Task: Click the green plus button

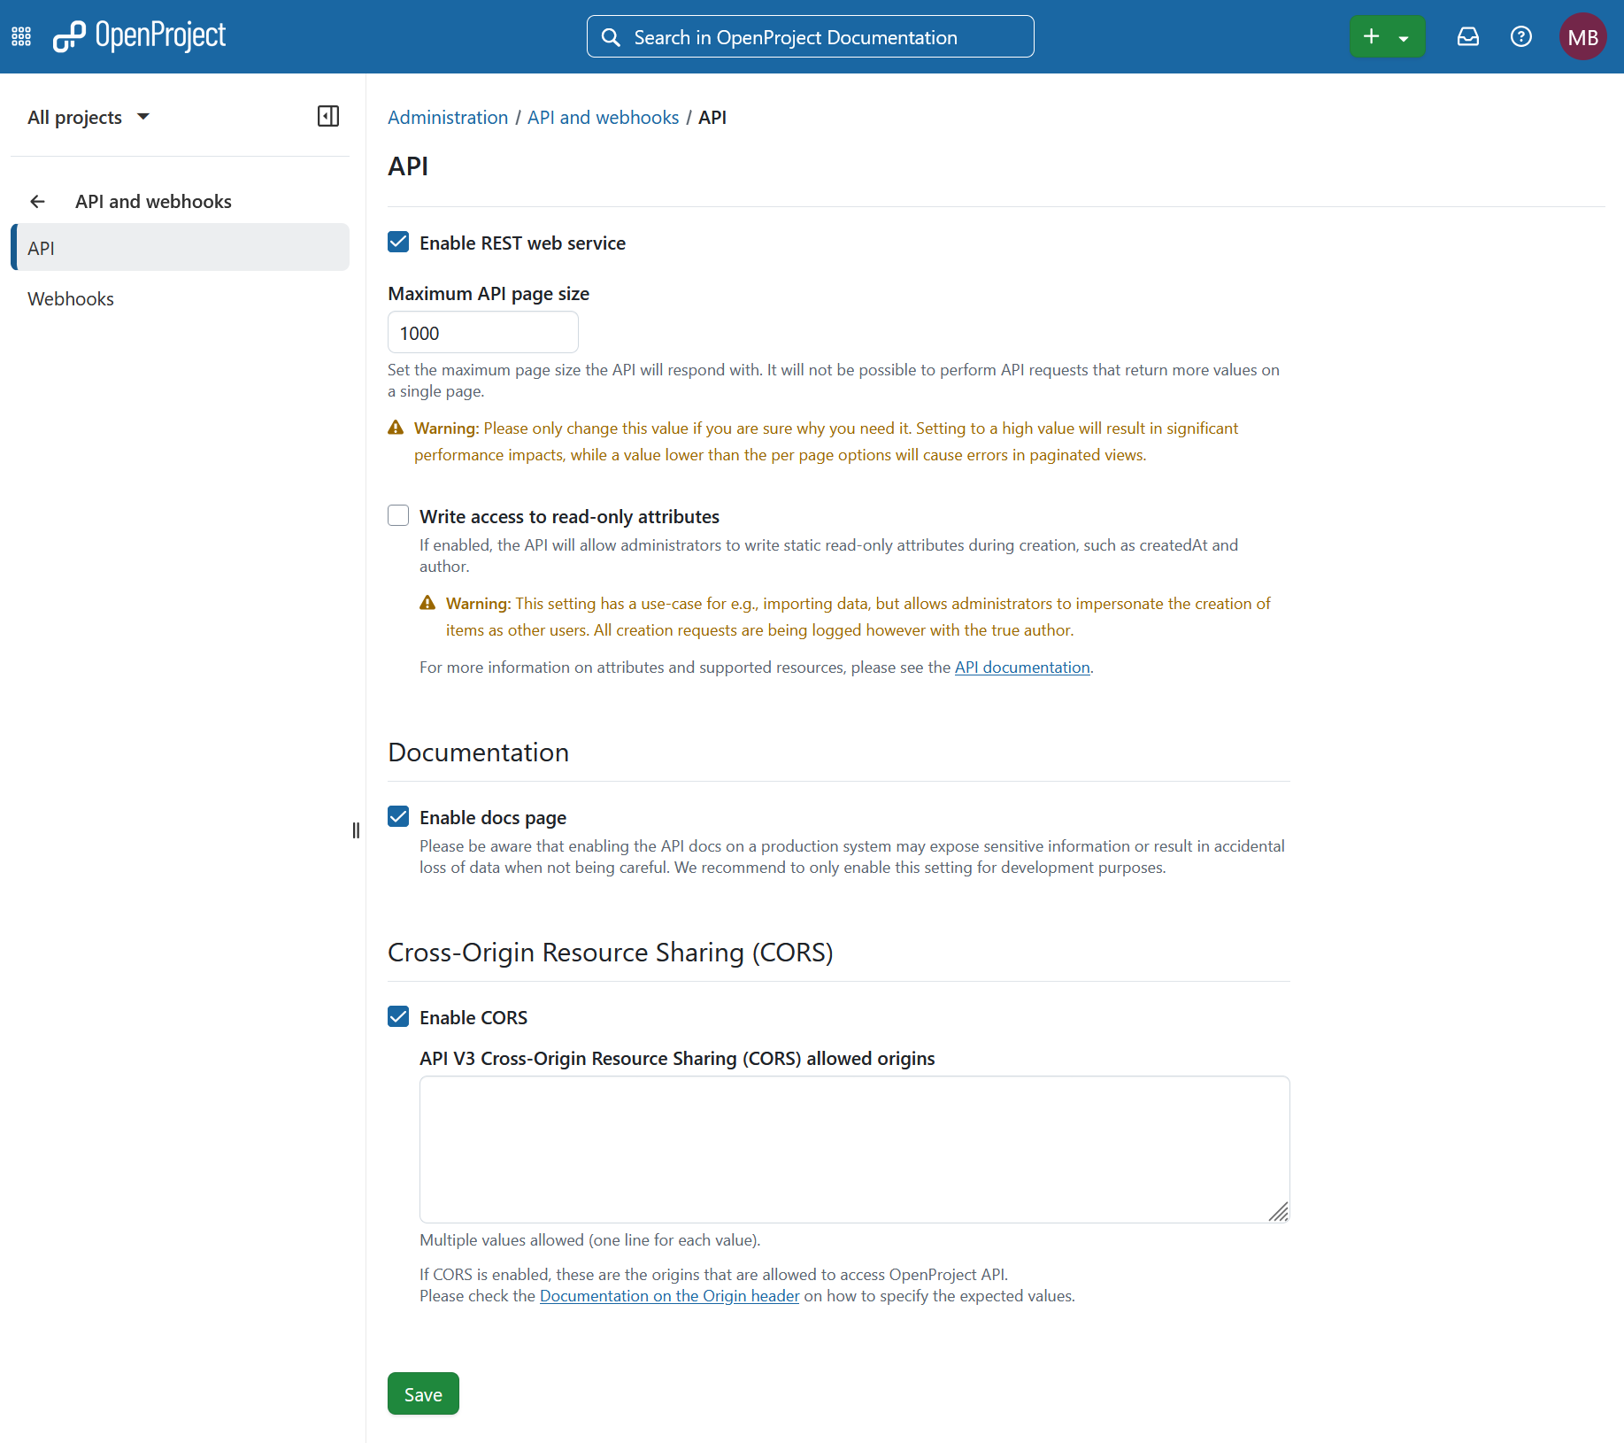Action: [x=1371, y=36]
